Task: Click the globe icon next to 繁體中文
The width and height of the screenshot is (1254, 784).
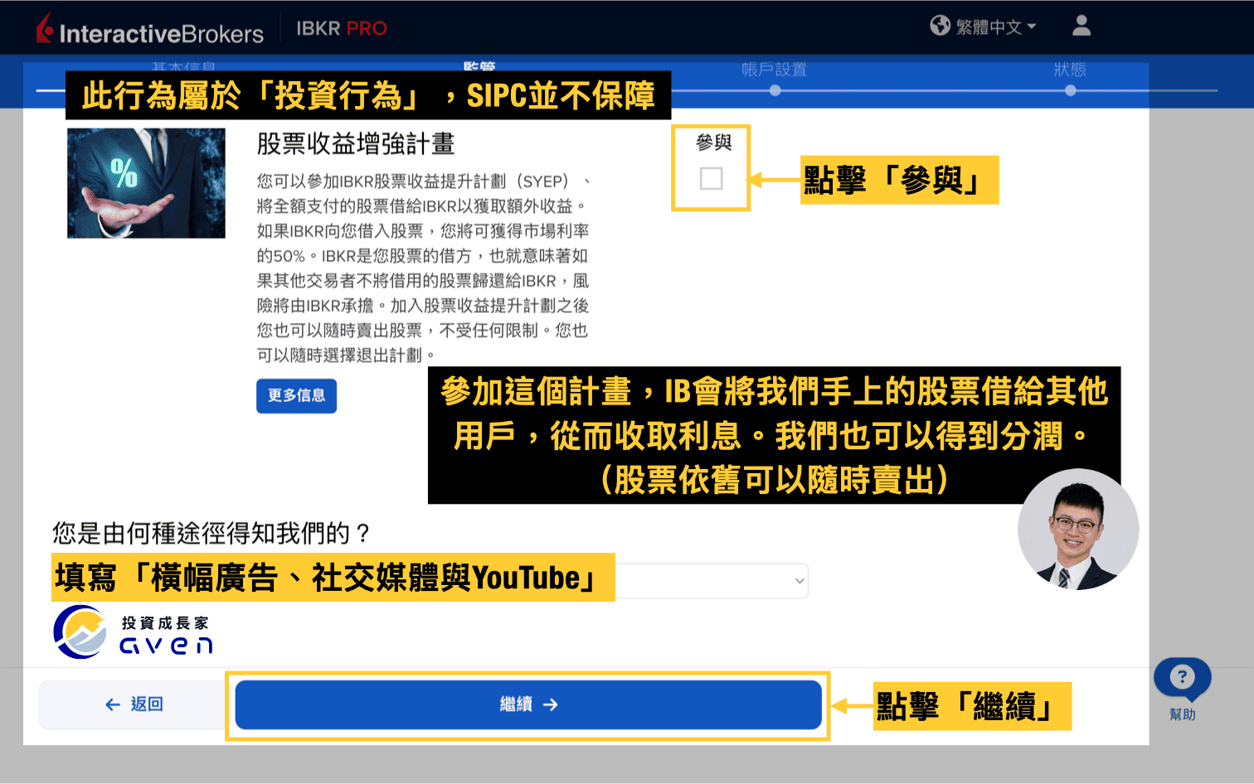Action: tap(940, 26)
